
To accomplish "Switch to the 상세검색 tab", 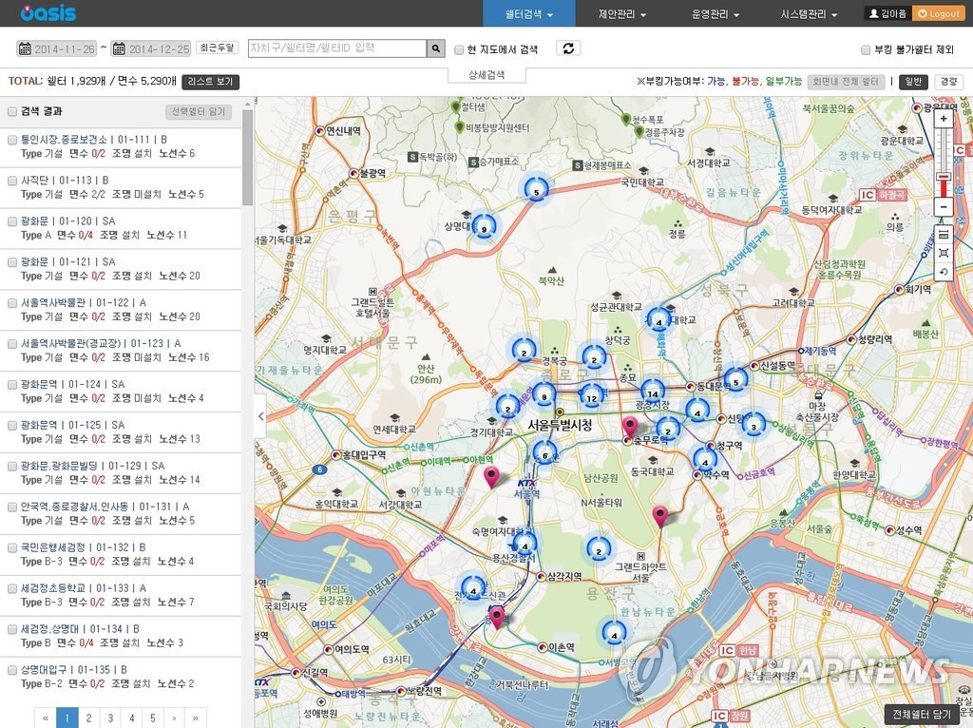I will 486,74.
